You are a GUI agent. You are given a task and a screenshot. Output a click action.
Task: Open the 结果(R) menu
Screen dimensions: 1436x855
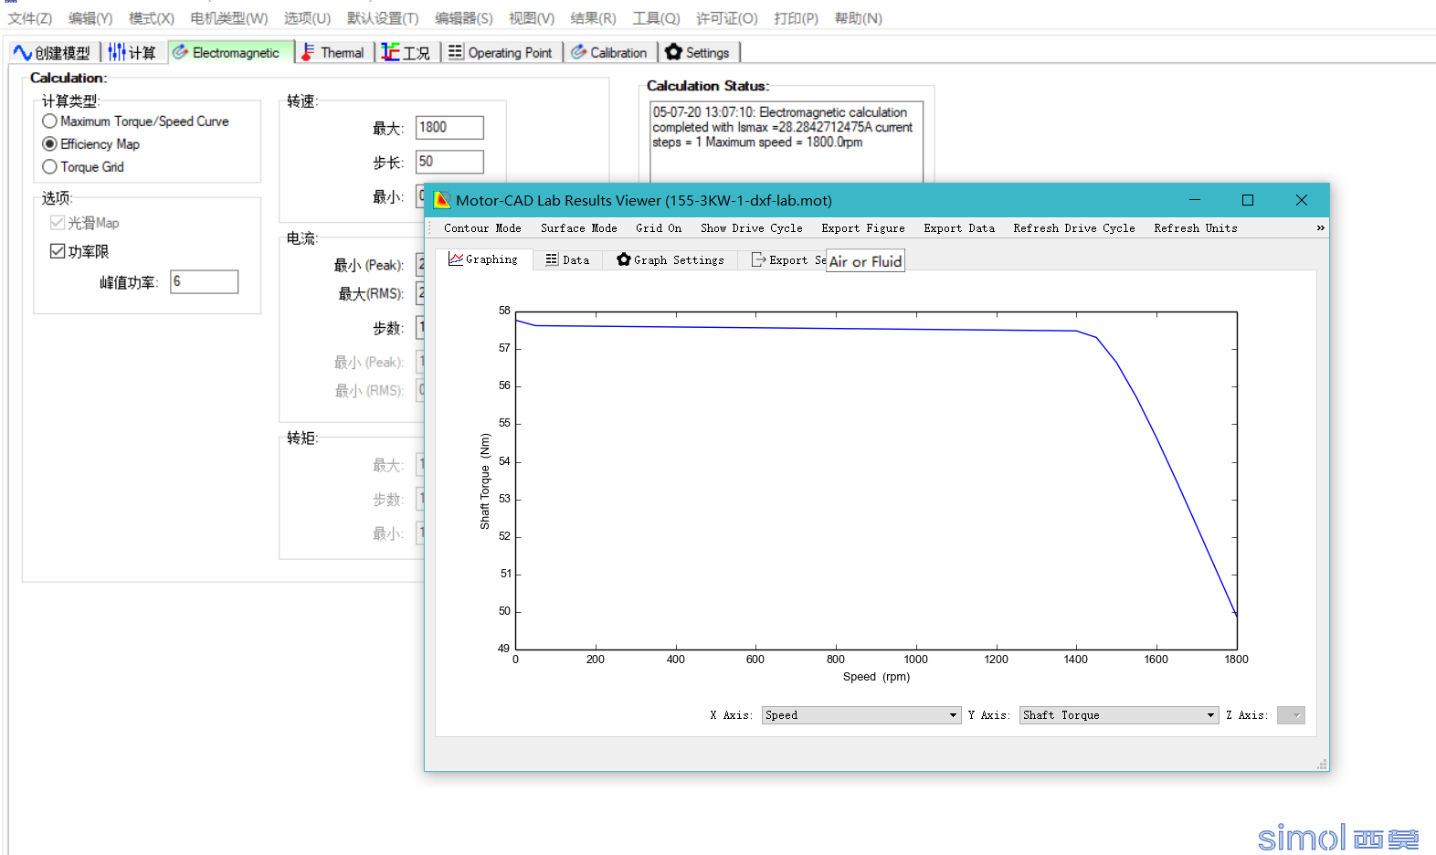[x=593, y=18]
